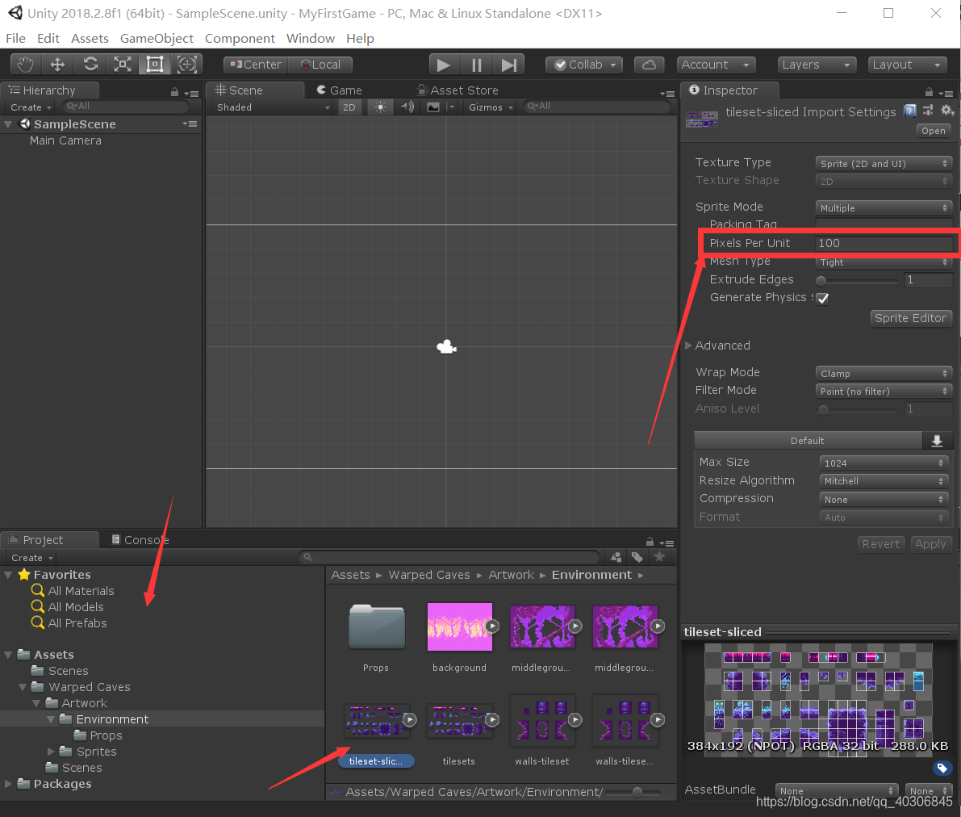Viewport: 961px width, 817px height.
Task: Select the Scale tool
Action: click(x=123, y=65)
